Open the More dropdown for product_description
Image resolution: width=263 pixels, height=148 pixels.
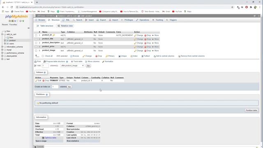click(x=155, y=43)
